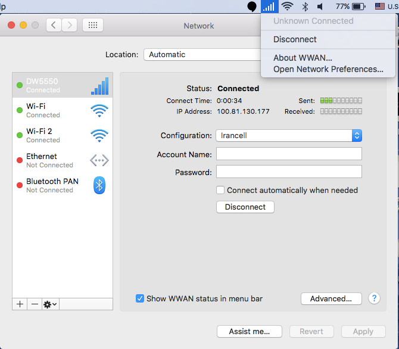Select Open Network Preferences menu item
The height and width of the screenshot is (349, 399).
click(x=328, y=69)
